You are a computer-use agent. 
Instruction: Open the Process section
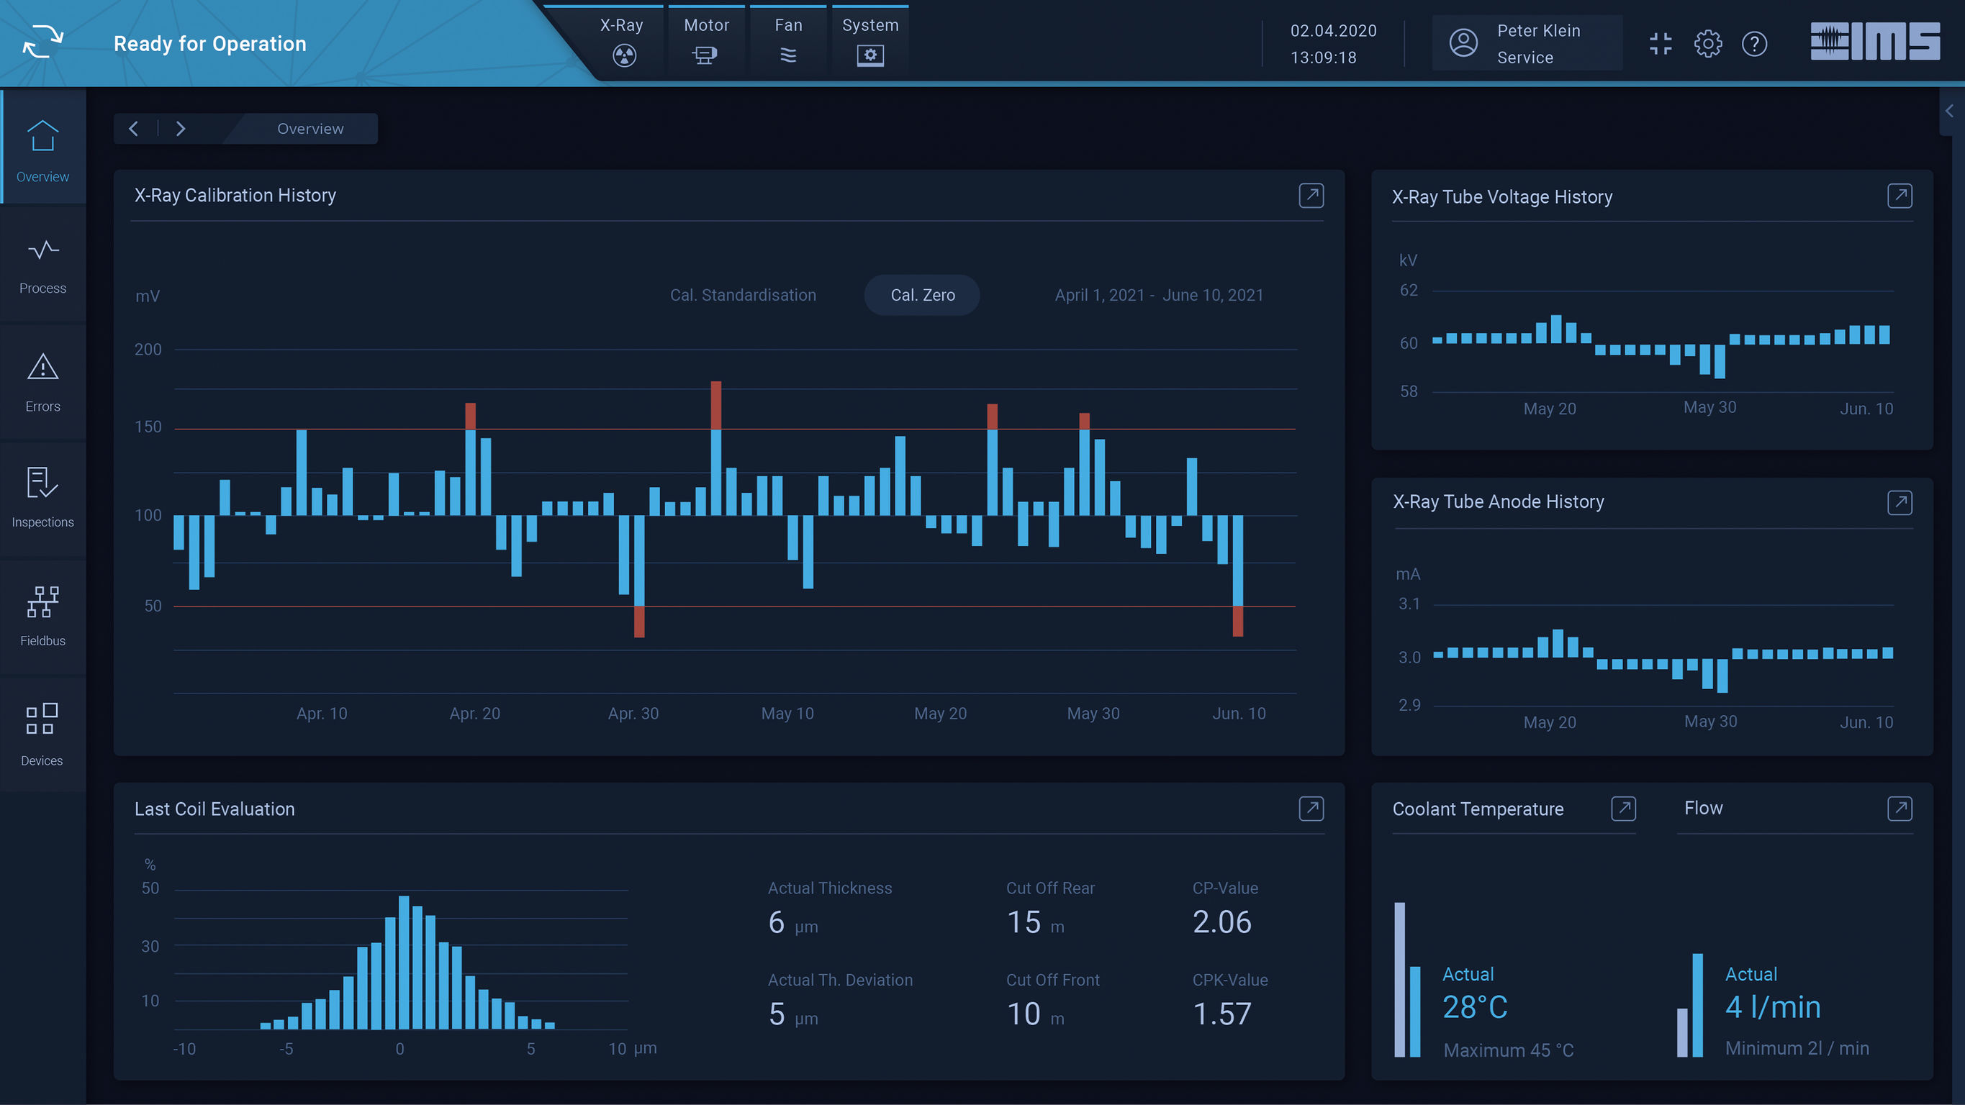pos(42,265)
